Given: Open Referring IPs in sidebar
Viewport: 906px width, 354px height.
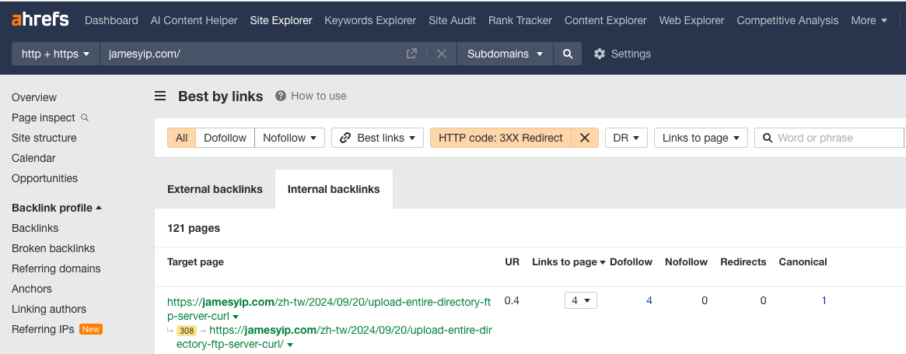Looking at the screenshot, I should point(43,329).
